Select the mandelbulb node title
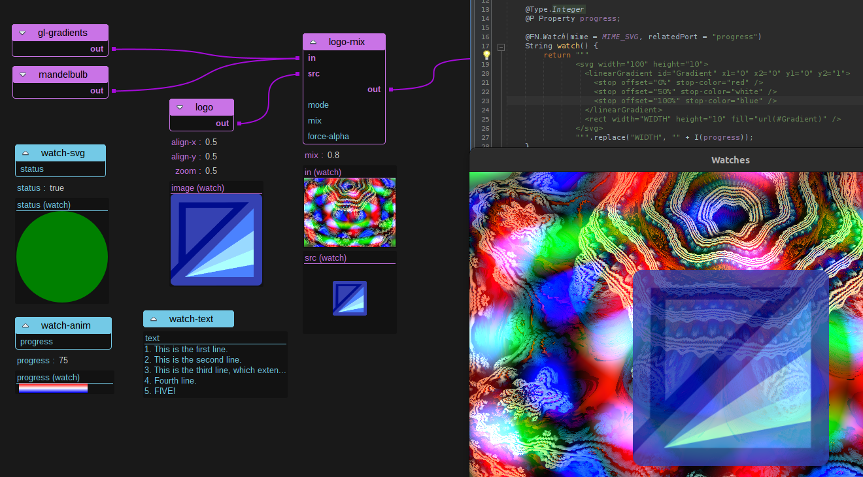The height and width of the screenshot is (477, 863). (x=63, y=74)
